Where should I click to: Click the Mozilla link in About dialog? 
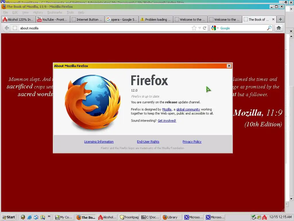click(x=167, y=109)
